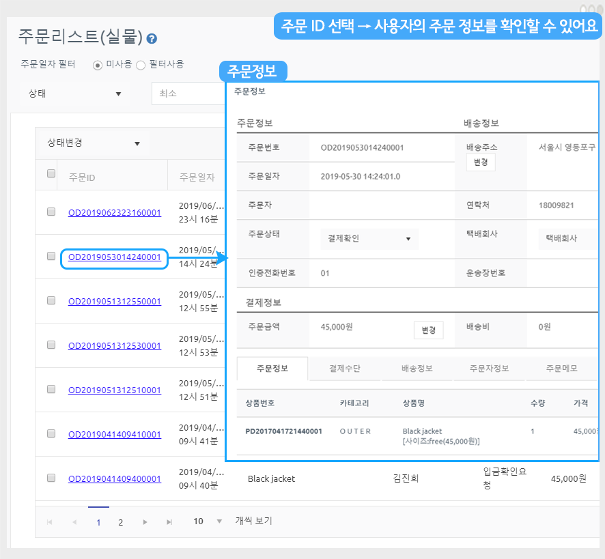605x559 pixels.
Task: Jump to last page of order list
Action: pos(169,522)
